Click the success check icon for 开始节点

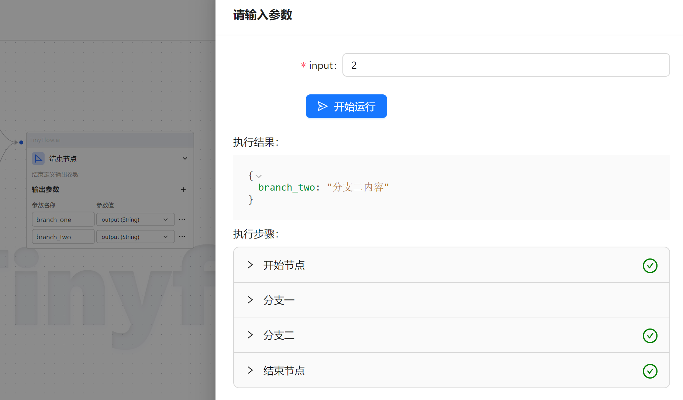pyautogui.click(x=650, y=265)
